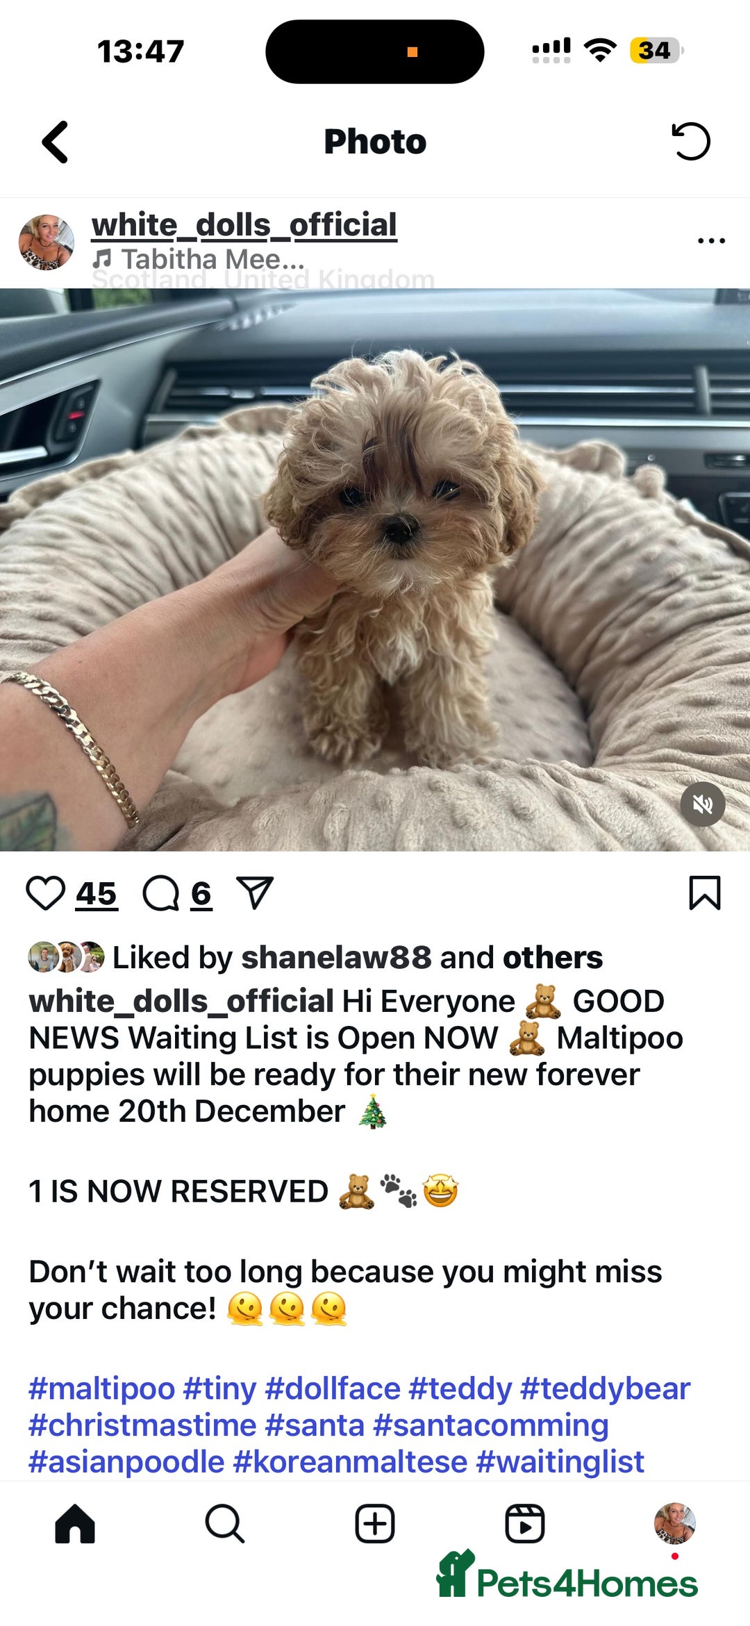Create a new post with the plus icon

(375, 1524)
